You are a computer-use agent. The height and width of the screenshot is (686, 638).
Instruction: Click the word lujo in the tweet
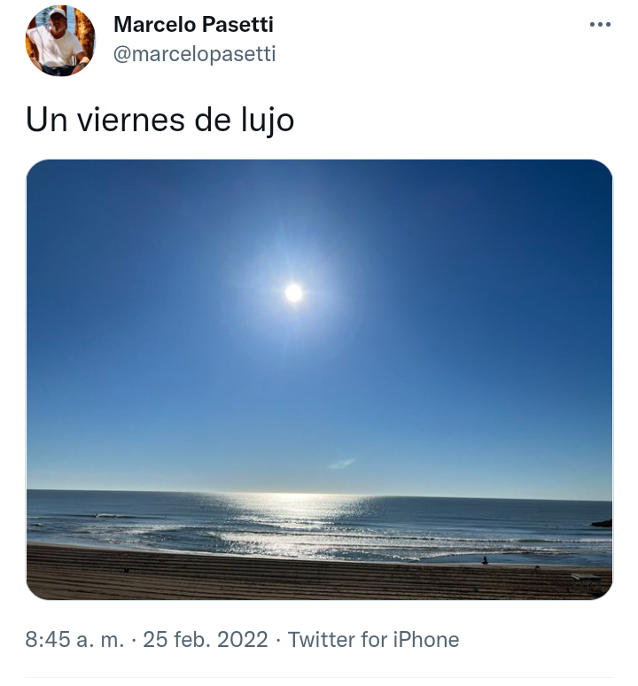click(x=268, y=120)
